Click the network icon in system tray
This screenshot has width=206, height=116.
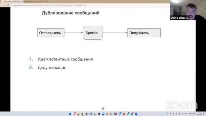[190, 114]
